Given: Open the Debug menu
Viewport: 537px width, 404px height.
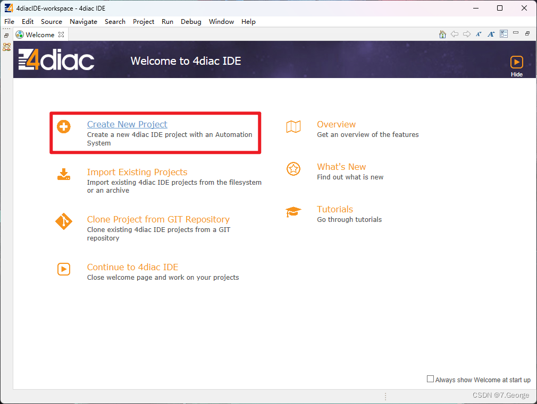Looking at the screenshot, I should coord(191,22).
